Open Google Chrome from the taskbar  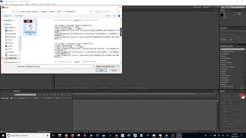[x=66, y=135]
